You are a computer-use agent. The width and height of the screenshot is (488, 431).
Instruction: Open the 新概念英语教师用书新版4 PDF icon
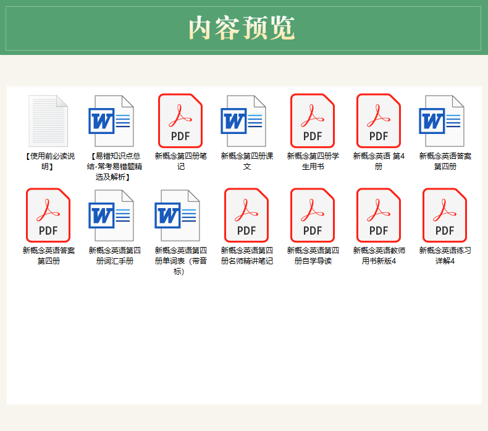click(379, 215)
